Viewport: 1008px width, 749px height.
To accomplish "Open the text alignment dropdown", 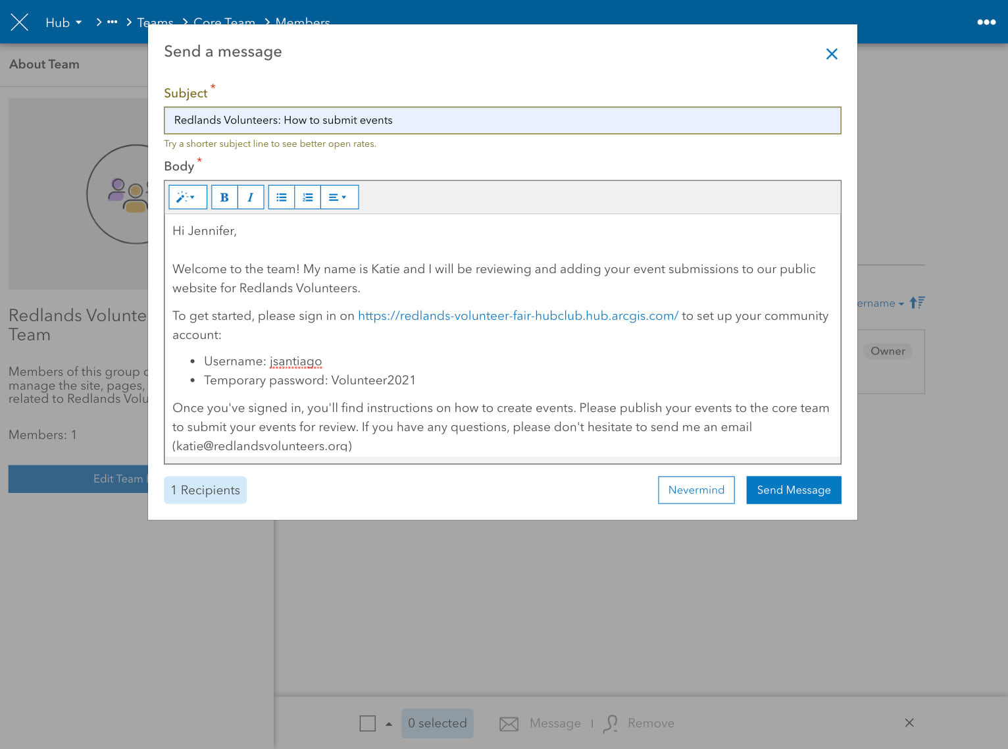I will 340,197.
